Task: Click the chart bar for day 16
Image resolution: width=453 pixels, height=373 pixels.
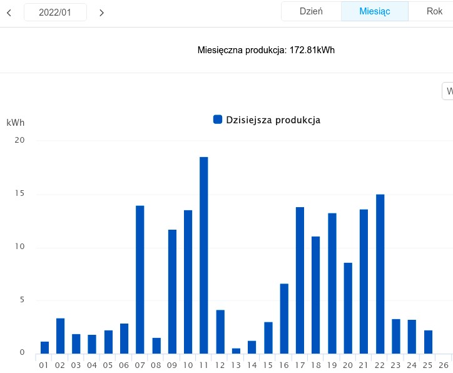Action: pyautogui.click(x=284, y=319)
